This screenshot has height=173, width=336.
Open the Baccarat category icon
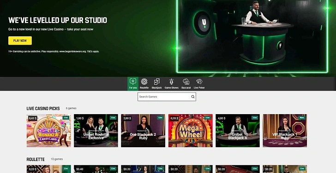click(x=186, y=81)
